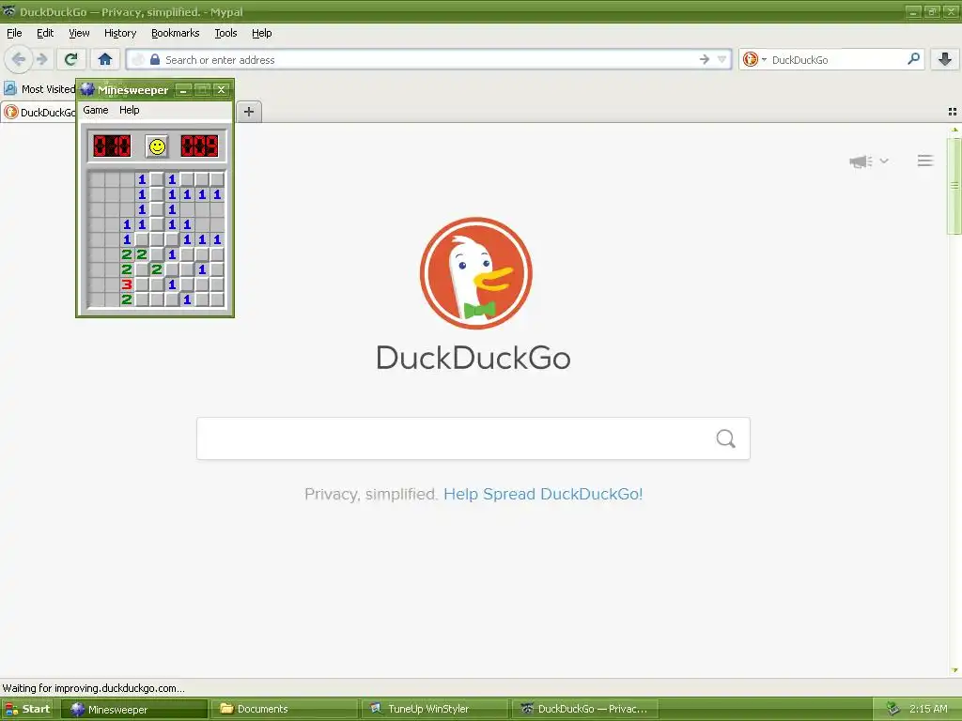Image resolution: width=962 pixels, height=721 pixels.
Task: Click the address bar text field
Action: click(429, 59)
